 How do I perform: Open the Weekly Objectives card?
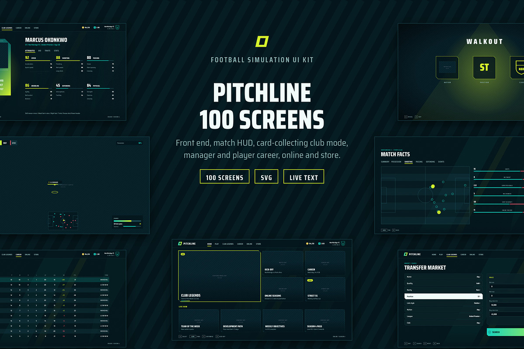point(283,321)
